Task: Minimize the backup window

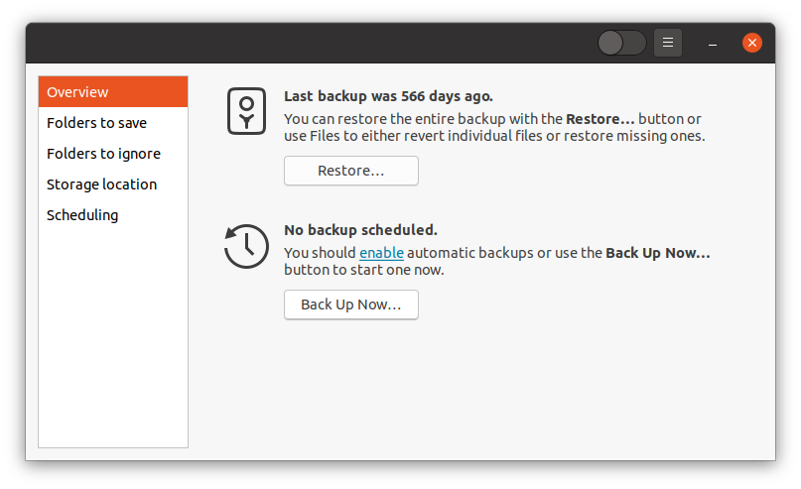Action: tap(712, 43)
